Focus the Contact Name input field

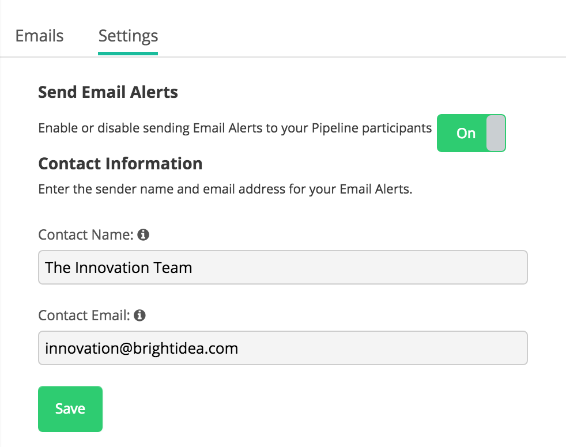[283, 267]
